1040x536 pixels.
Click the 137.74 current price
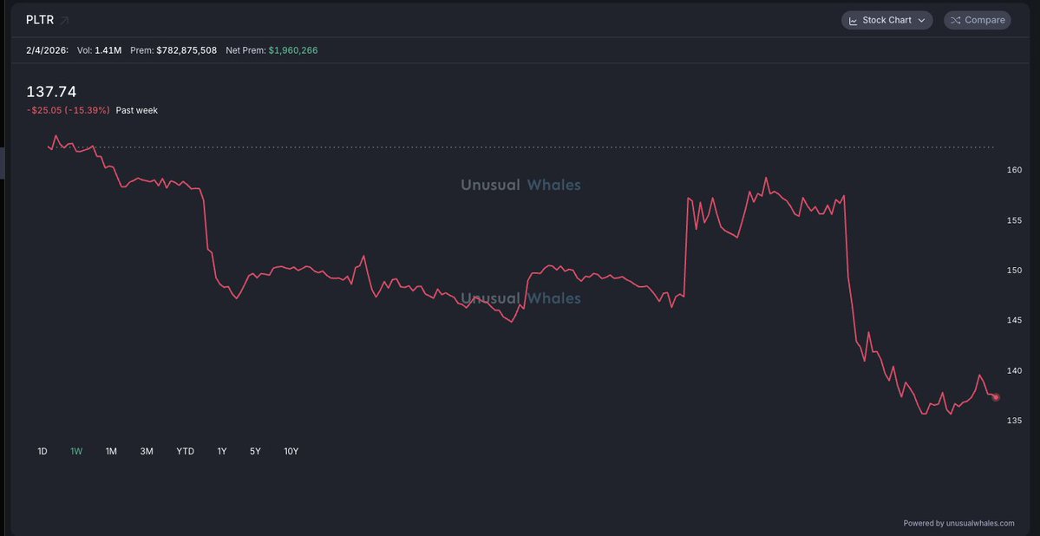51,92
